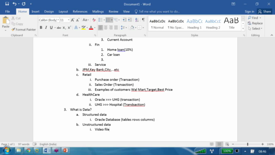
Task: Increase font size with Grow Font
Action: [73, 20]
